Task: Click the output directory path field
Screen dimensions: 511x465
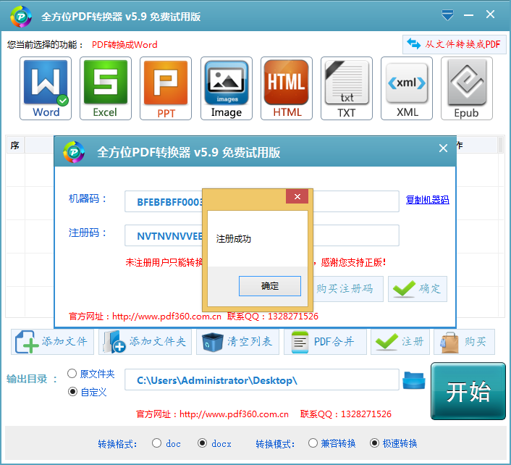Action: (262, 380)
